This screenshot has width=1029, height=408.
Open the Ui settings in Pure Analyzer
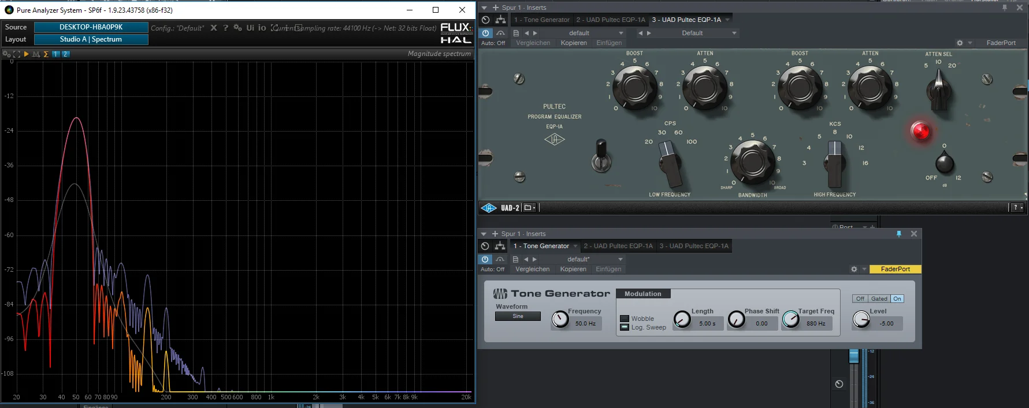250,28
